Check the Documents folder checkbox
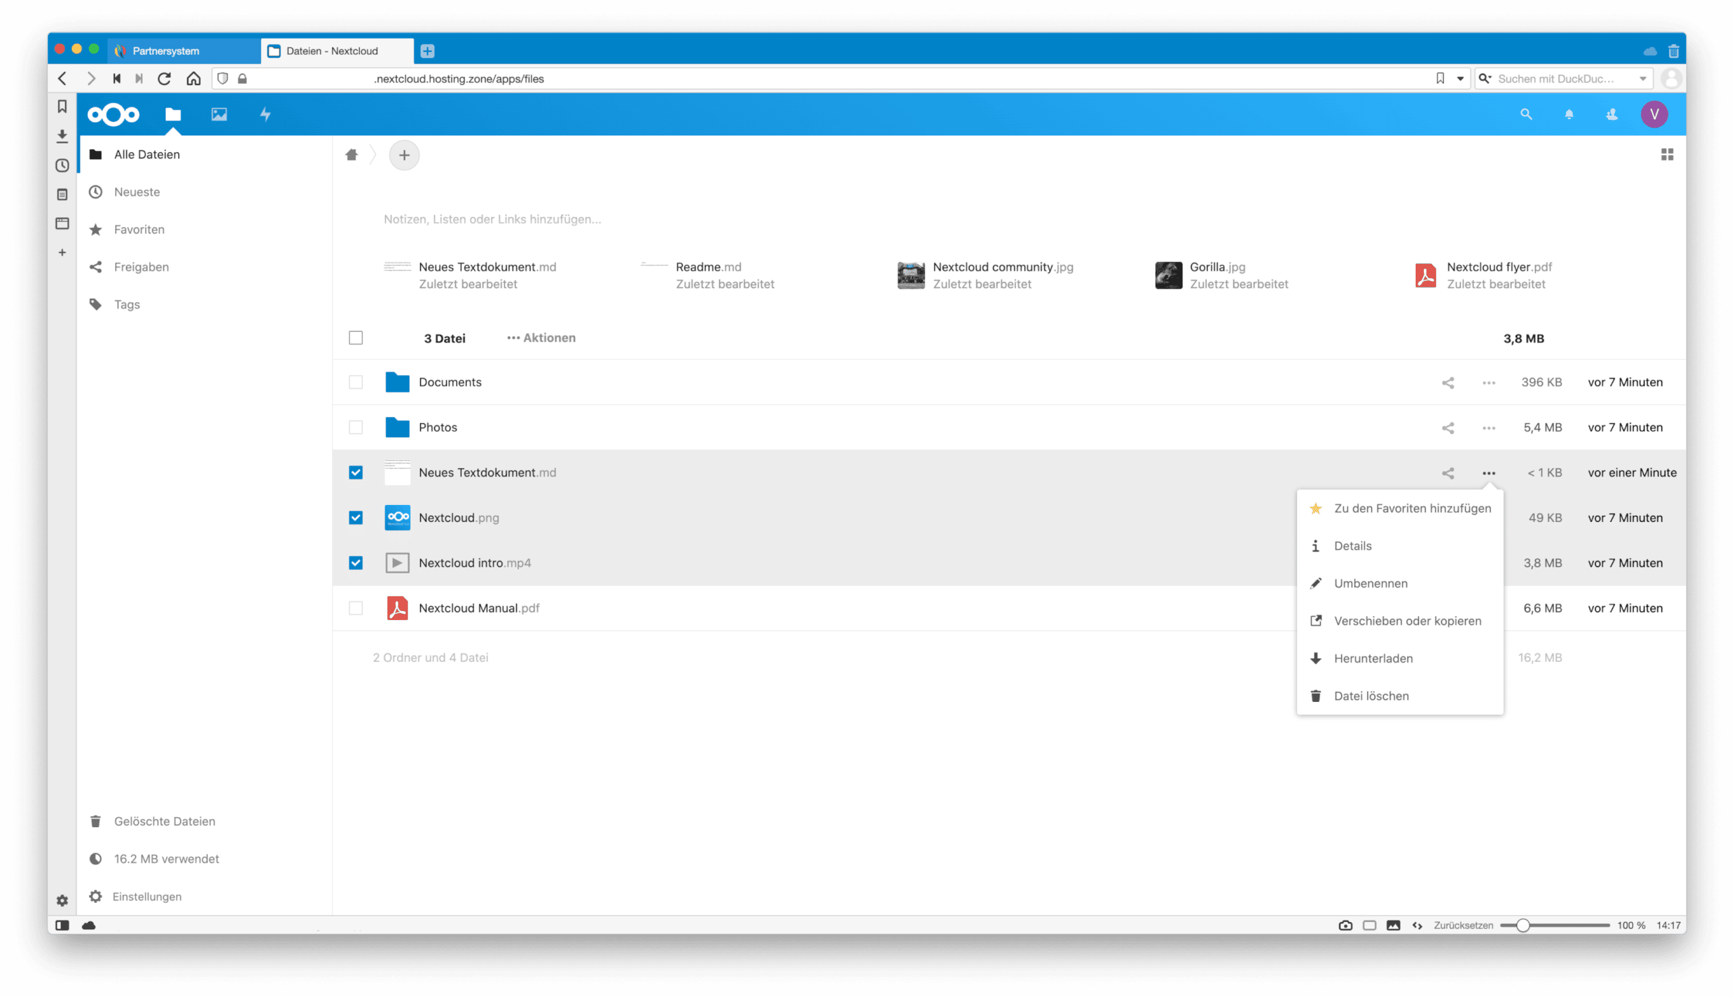Screen dimensions: 1734x997 pyautogui.click(x=356, y=382)
